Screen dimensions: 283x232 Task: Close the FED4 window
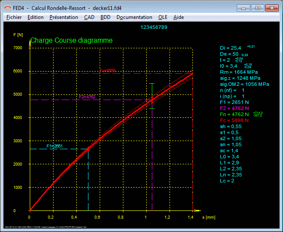tap(272, 7)
